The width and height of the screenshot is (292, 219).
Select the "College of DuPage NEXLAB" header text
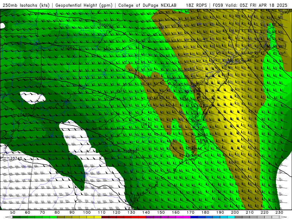click(147, 5)
